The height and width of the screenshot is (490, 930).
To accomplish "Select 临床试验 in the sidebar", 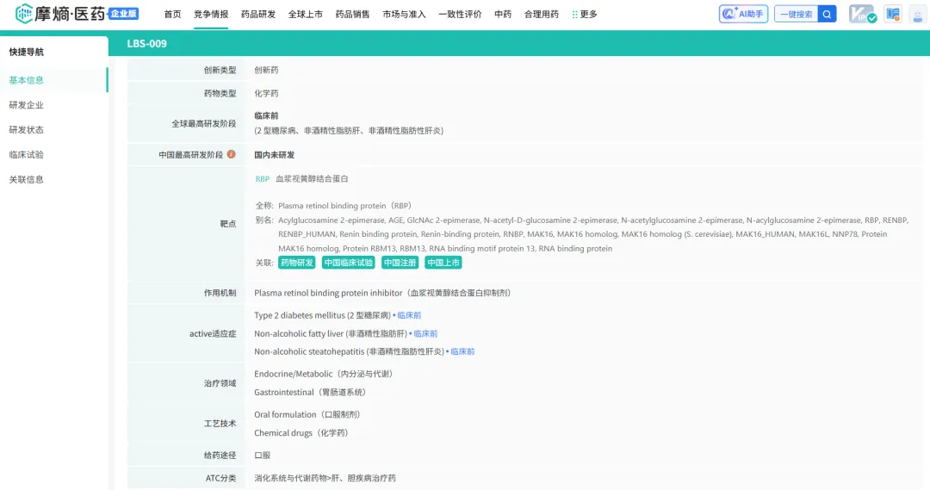I will (x=26, y=155).
